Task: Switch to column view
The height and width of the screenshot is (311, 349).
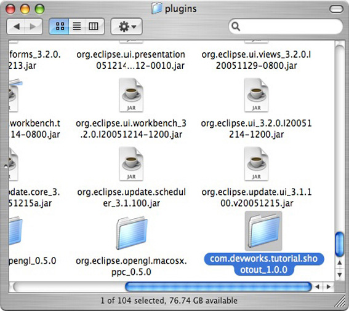Action: (94, 26)
